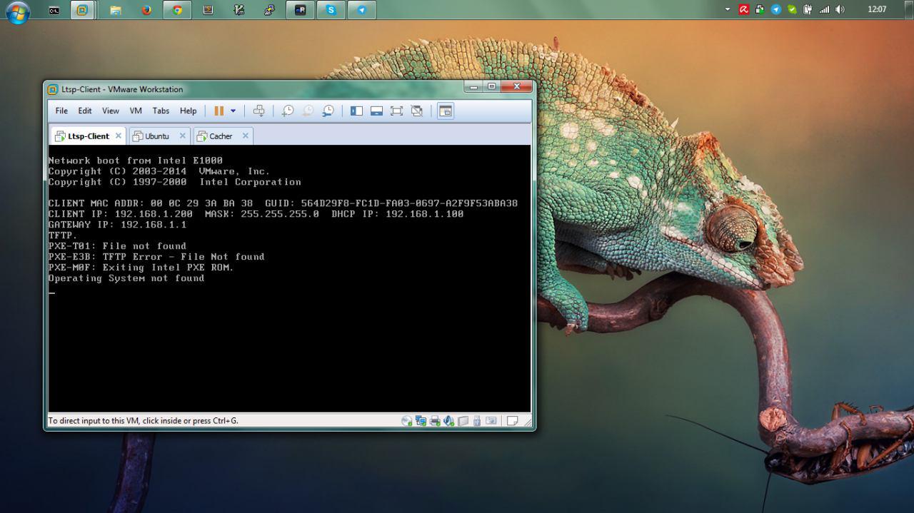Open the power options dropdown arrow
The image size is (914, 513).
point(233,111)
